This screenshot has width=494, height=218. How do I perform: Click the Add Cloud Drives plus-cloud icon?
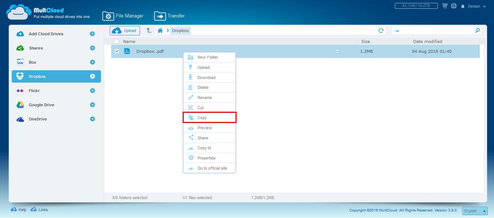point(20,34)
